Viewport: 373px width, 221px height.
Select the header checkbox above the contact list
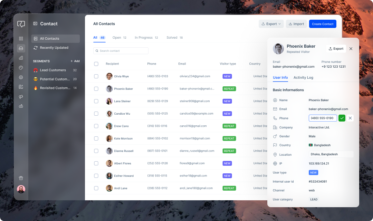pos(96,64)
